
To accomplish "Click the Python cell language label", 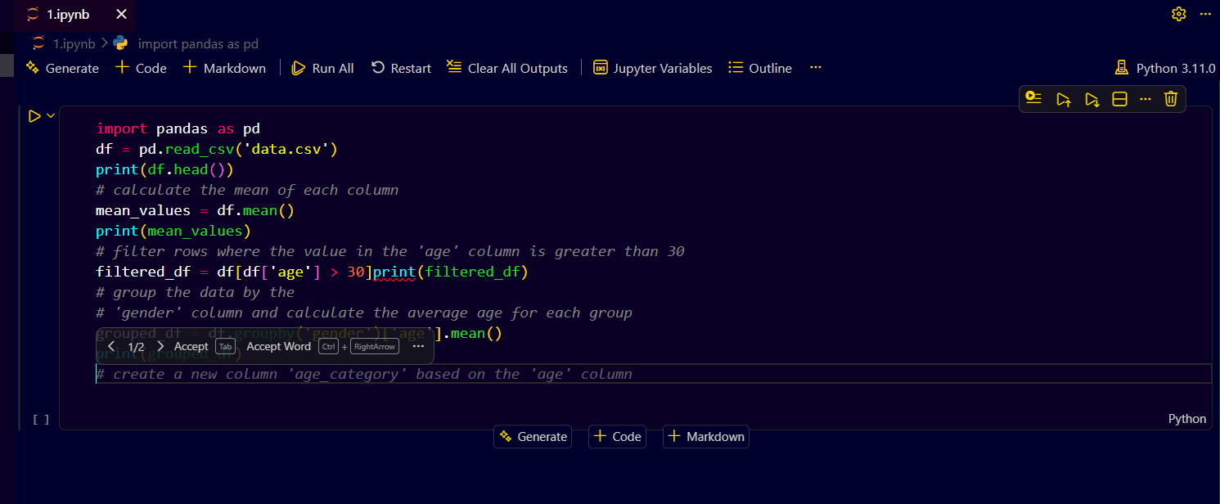I will click(1186, 418).
